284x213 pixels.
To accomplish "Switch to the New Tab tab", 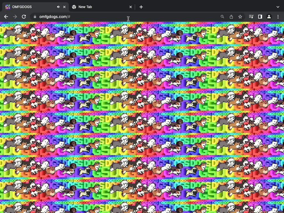I will coord(102,7).
